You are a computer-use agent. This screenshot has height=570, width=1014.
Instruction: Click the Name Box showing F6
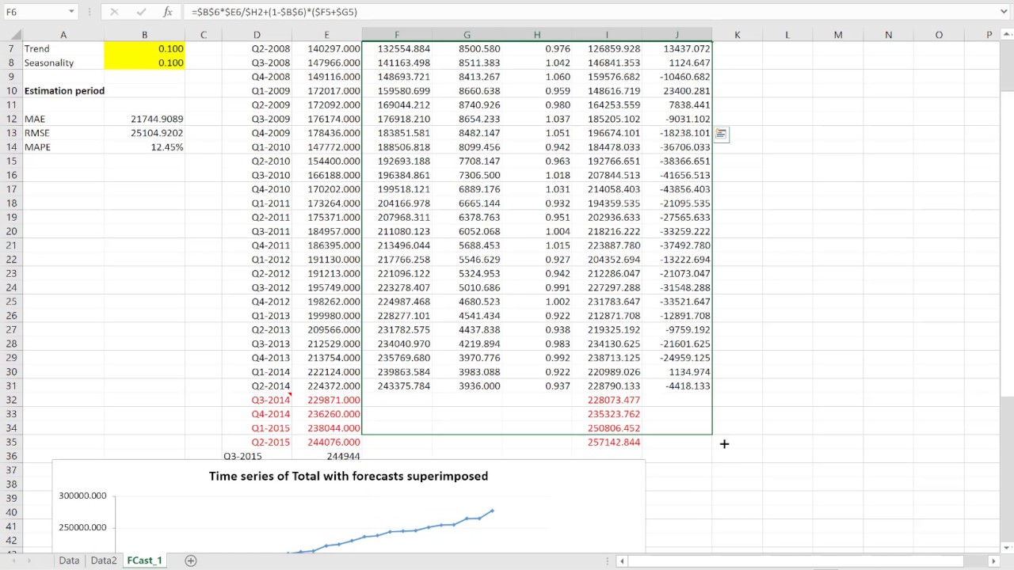(34, 12)
